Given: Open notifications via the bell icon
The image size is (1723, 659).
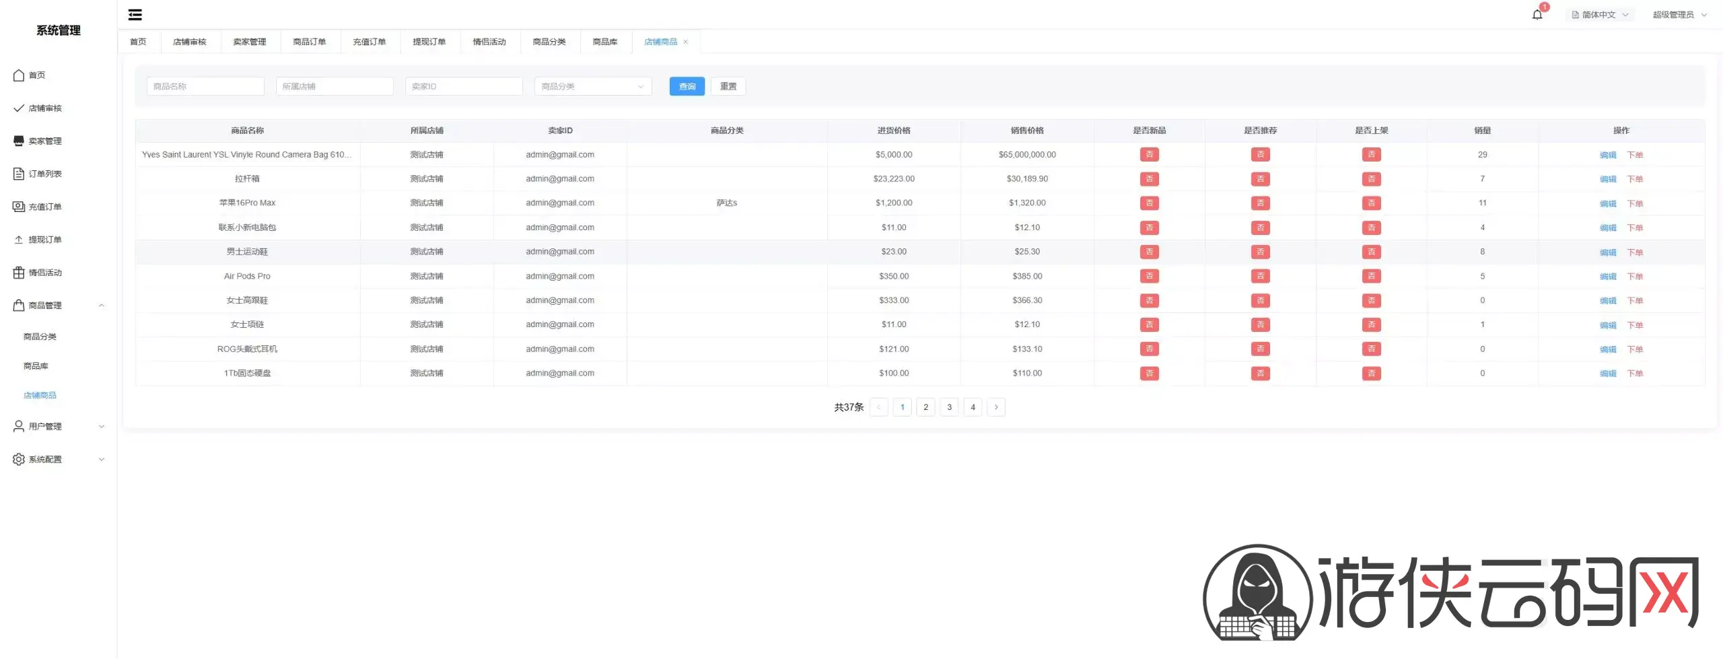Looking at the screenshot, I should [x=1537, y=15].
